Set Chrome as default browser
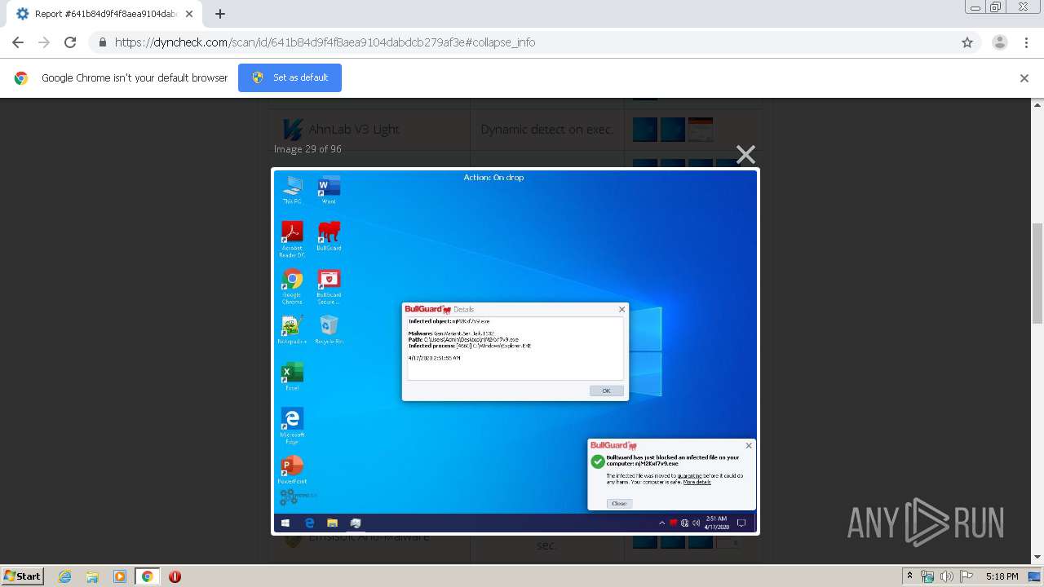1044x587 pixels. [290, 77]
